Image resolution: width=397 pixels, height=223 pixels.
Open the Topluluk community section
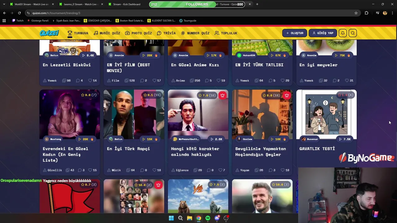tap(226, 33)
